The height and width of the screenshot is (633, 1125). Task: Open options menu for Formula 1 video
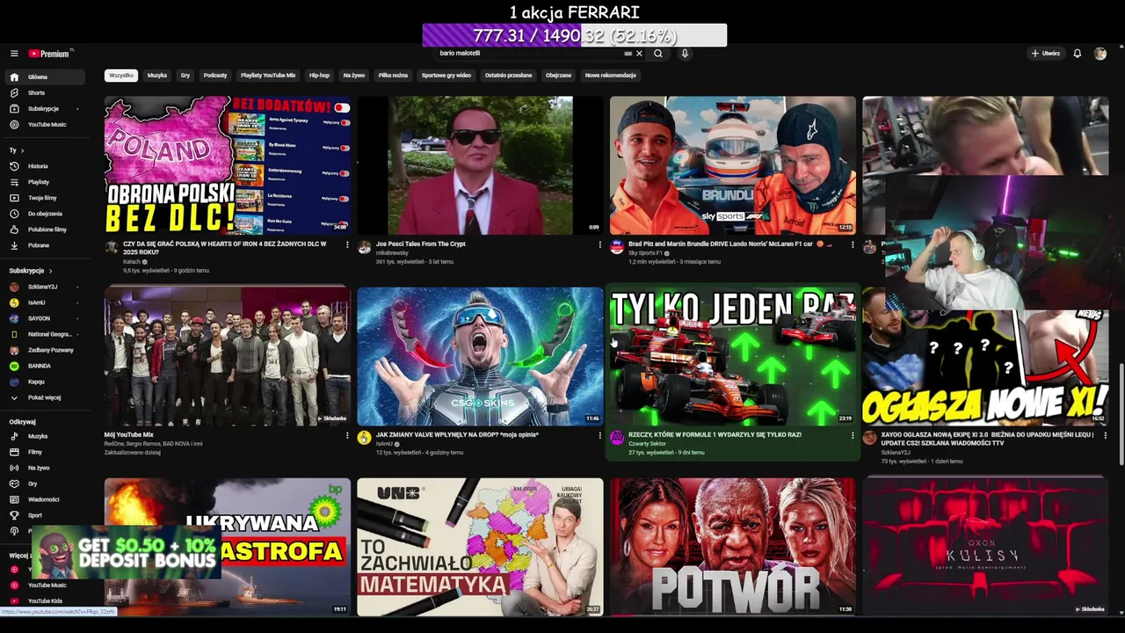pyautogui.click(x=853, y=435)
